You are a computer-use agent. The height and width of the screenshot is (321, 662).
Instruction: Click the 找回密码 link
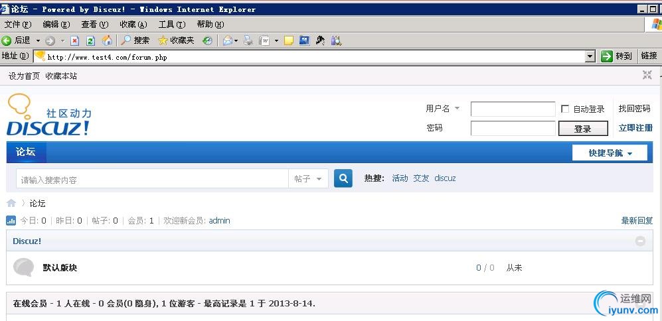coord(635,109)
